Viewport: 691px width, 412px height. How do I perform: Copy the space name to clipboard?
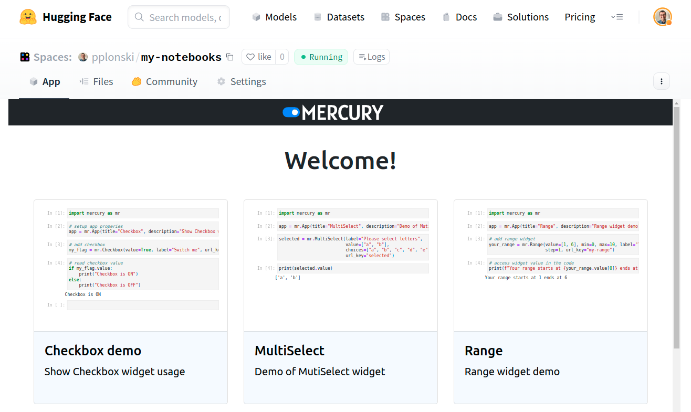pyautogui.click(x=229, y=57)
